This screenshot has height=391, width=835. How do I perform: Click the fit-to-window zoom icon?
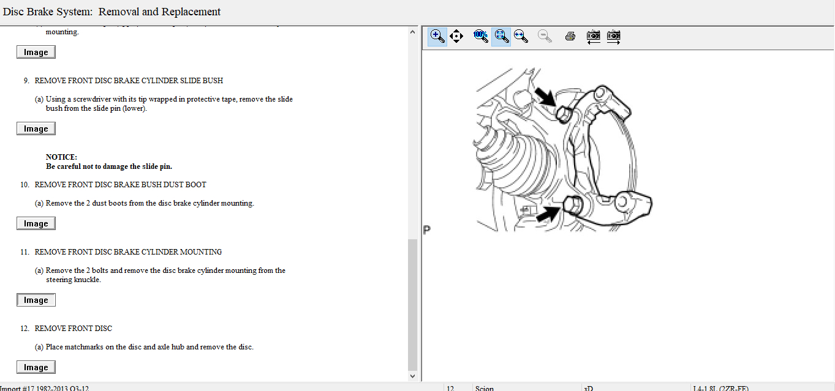pyautogui.click(x=501, y=36)
